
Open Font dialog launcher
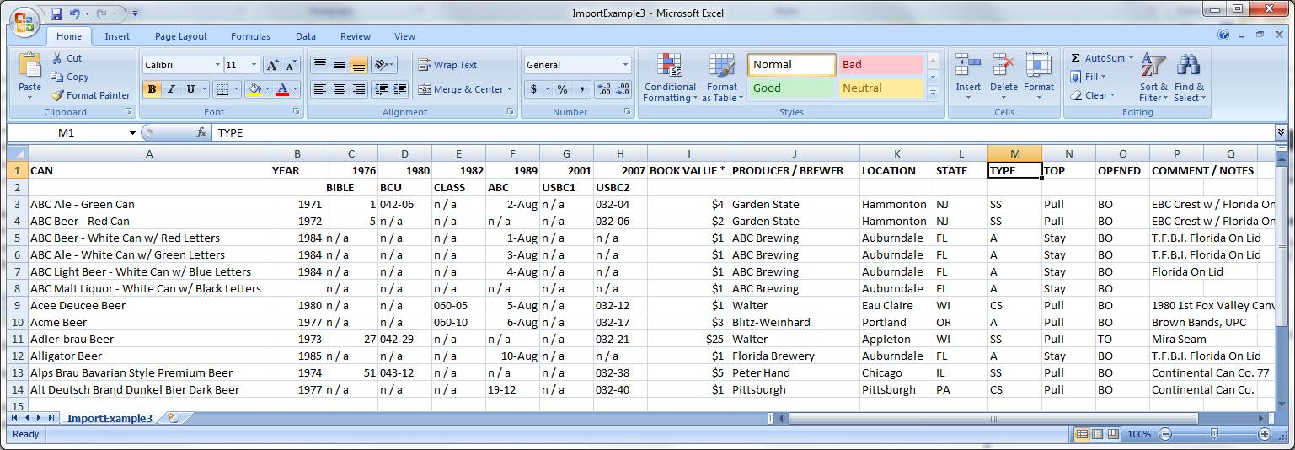point(297,112)
